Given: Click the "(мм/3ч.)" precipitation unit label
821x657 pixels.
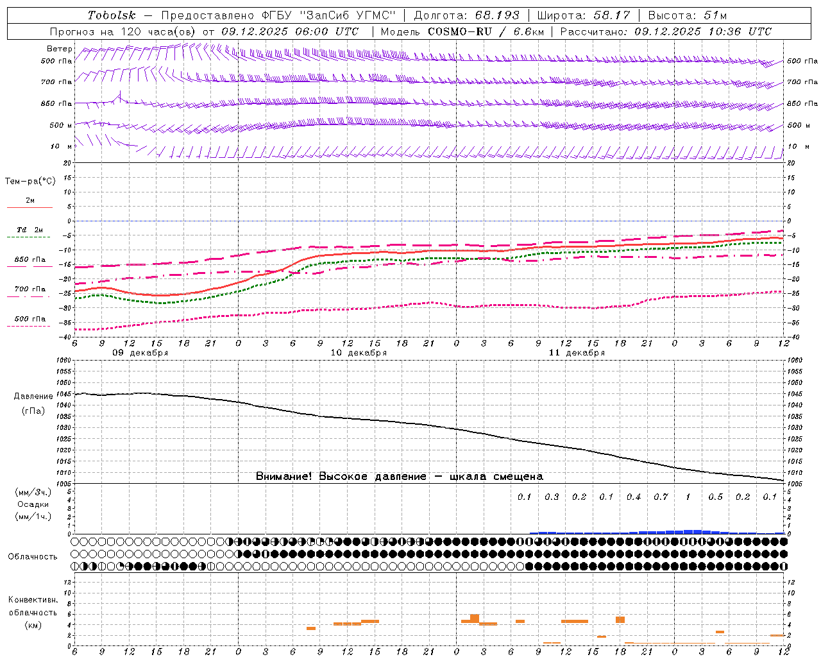Looking at the screenshot, I should pos(33,492).
